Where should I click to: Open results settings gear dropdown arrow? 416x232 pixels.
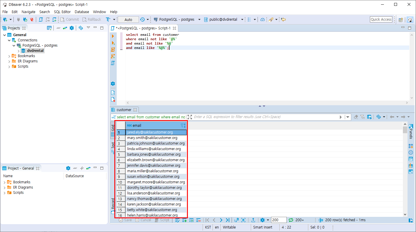point(268,220)
